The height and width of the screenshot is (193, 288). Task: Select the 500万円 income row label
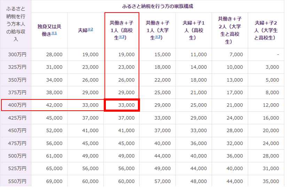pos(17,156)
